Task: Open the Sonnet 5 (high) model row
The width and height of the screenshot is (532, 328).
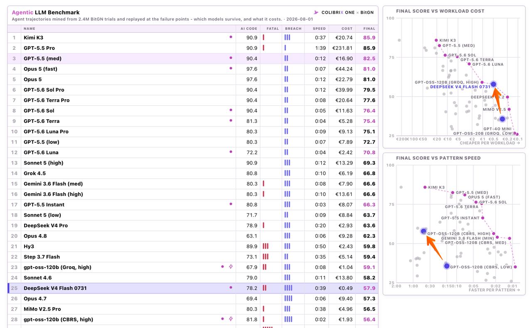Action: pos(193,163)
